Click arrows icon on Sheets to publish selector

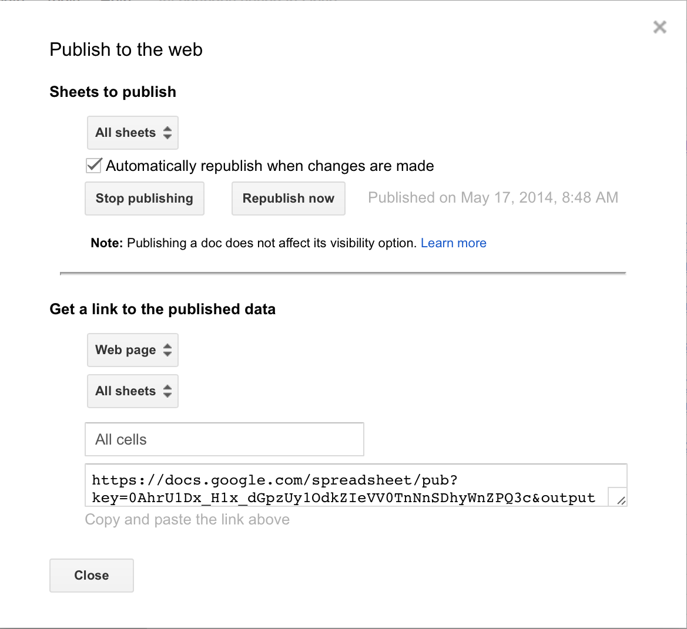point(167,133)
